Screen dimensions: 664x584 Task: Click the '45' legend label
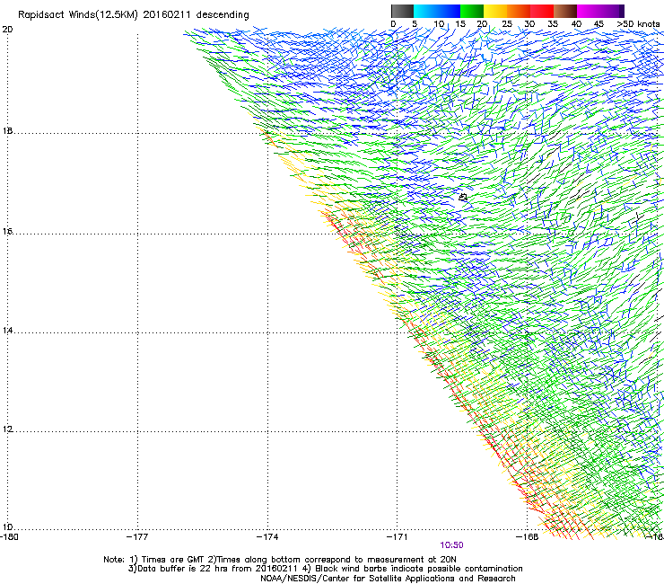pyautogui.click(x=598, y=24)
